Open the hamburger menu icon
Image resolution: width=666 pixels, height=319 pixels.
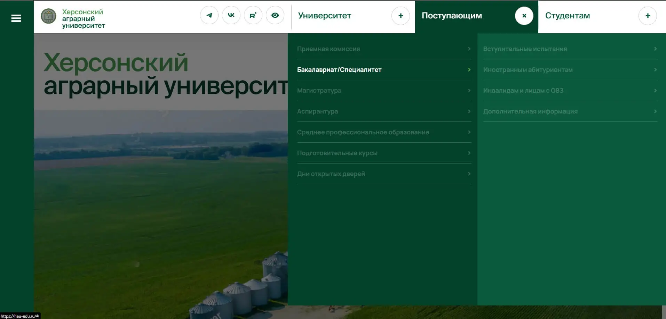tap(16, 18)
